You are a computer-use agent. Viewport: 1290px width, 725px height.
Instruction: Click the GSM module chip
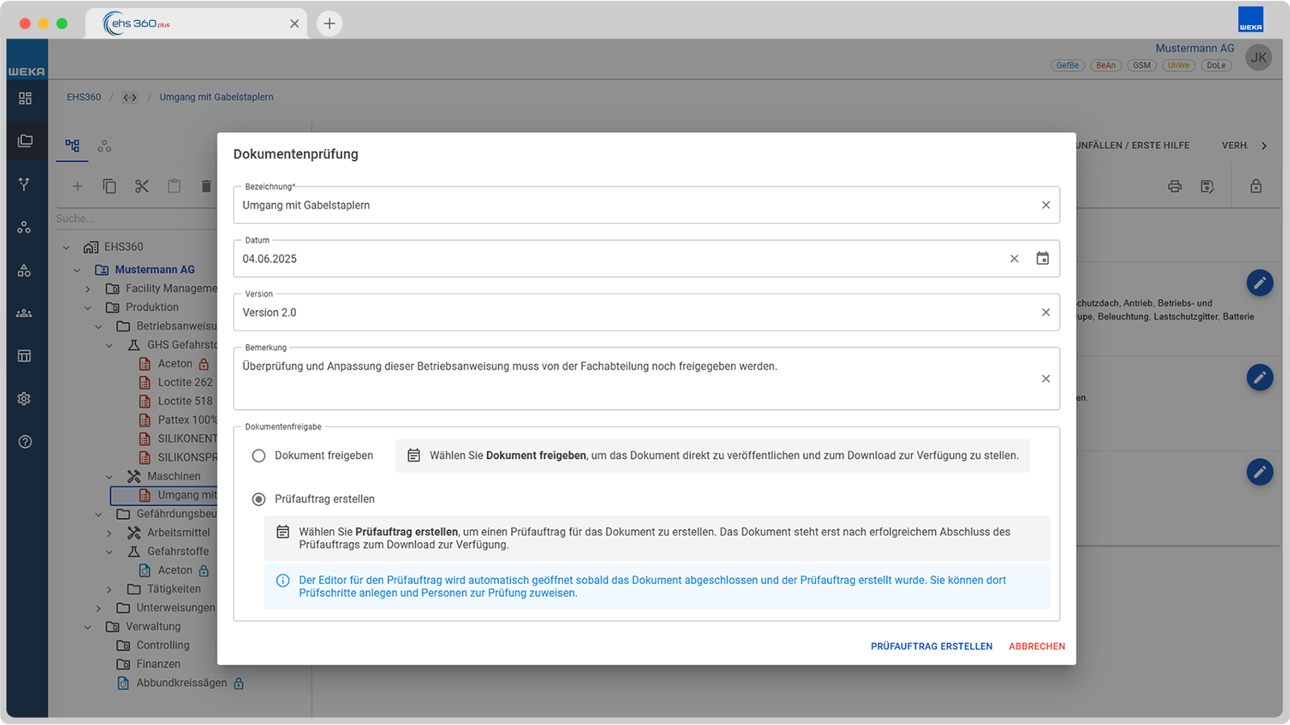1142,65
